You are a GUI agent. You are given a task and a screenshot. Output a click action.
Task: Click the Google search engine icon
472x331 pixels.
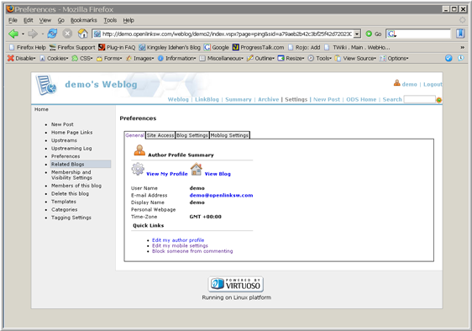click(391, 34)
